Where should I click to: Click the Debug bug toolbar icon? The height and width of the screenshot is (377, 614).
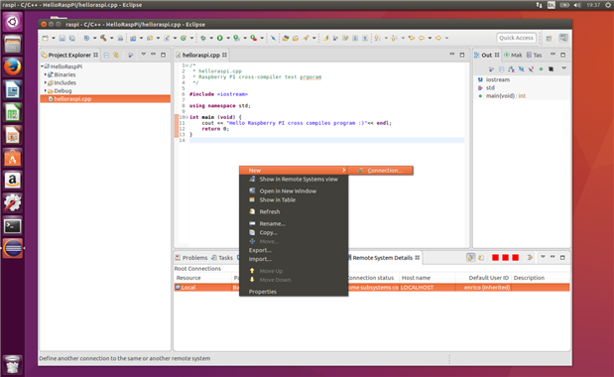point(202,38)
